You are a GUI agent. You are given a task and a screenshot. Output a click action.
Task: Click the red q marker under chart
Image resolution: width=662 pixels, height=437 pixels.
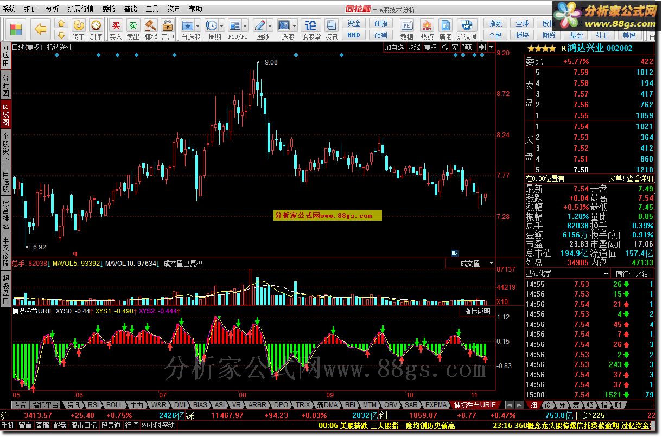[75, 253]
